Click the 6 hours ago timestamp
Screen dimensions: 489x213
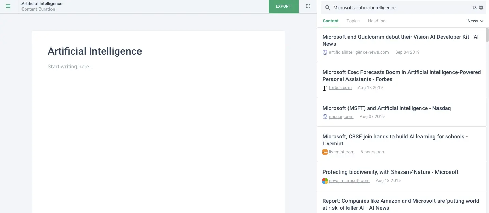pyautogui.click(x=372, y=152)
